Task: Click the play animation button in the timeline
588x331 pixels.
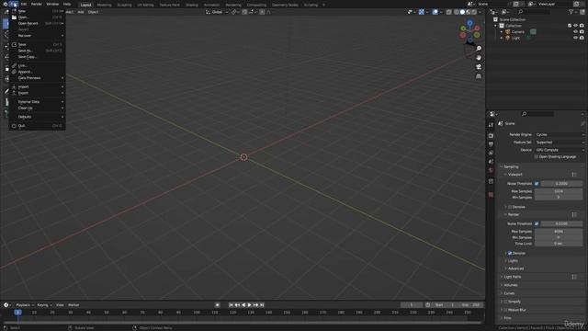Action: coord(249,305)
